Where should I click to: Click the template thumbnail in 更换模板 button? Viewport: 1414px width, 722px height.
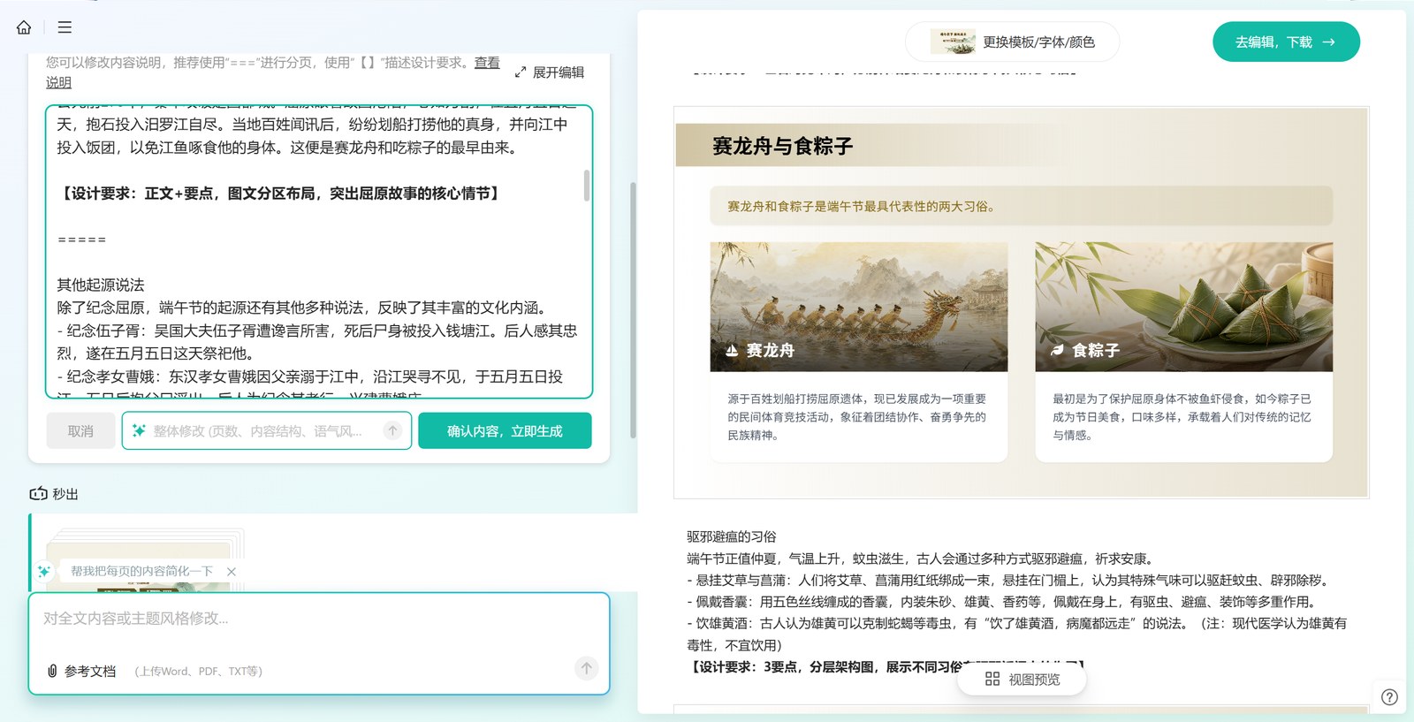953,42
